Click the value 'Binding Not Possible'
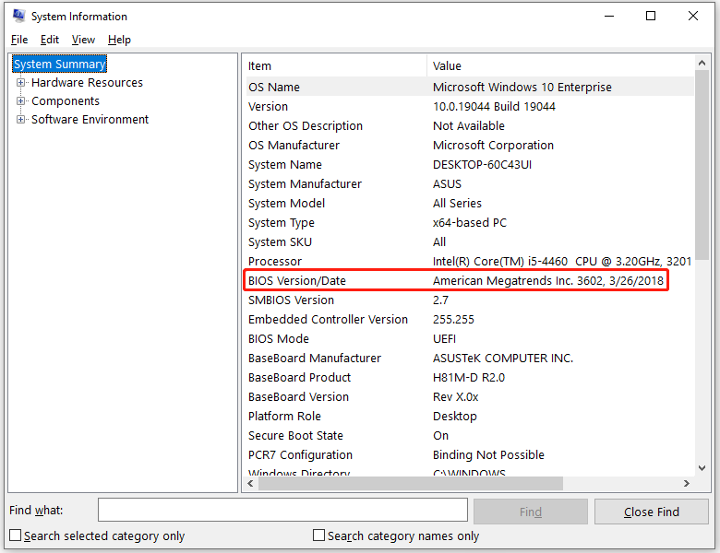 click(x=488, y=455)
